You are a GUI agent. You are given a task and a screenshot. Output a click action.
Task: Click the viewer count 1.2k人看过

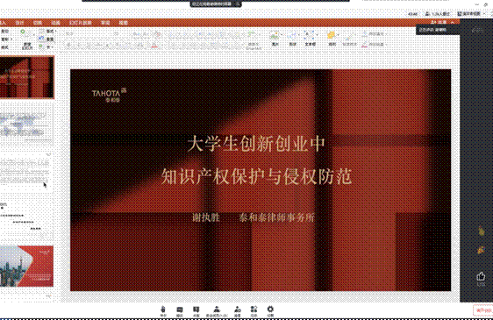[x=438, y=14]
